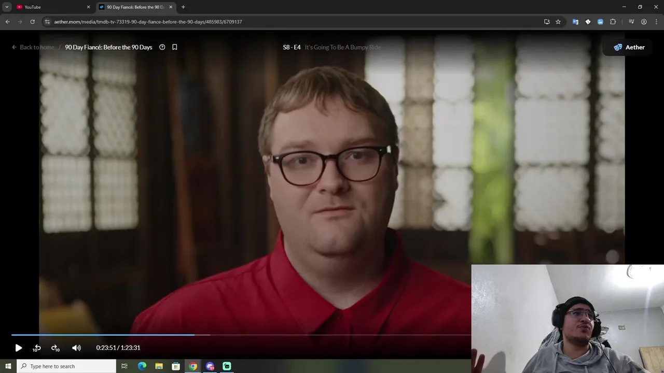This screenshot has height=373, width=664.
Task: Close the 90 Day Fiancé tab
Action: 171,7
